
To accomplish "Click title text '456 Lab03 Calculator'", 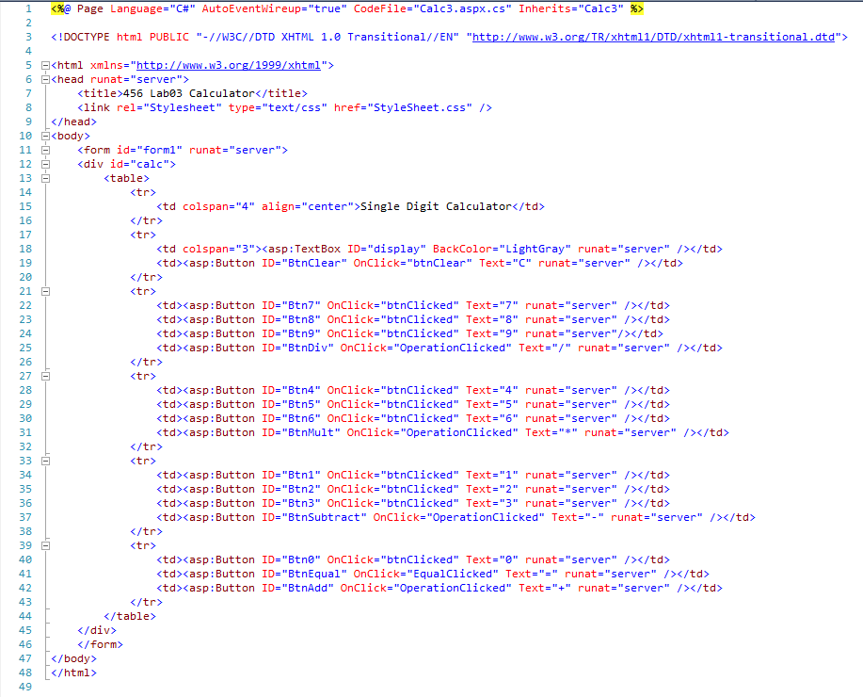I will pos(189,93).
